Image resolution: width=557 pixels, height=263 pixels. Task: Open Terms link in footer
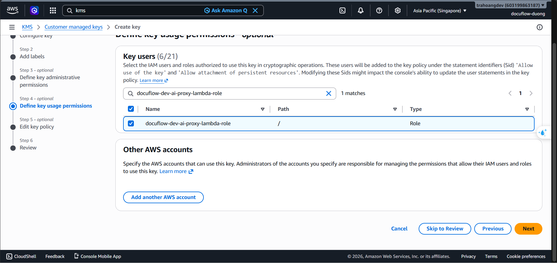(491, 256)
